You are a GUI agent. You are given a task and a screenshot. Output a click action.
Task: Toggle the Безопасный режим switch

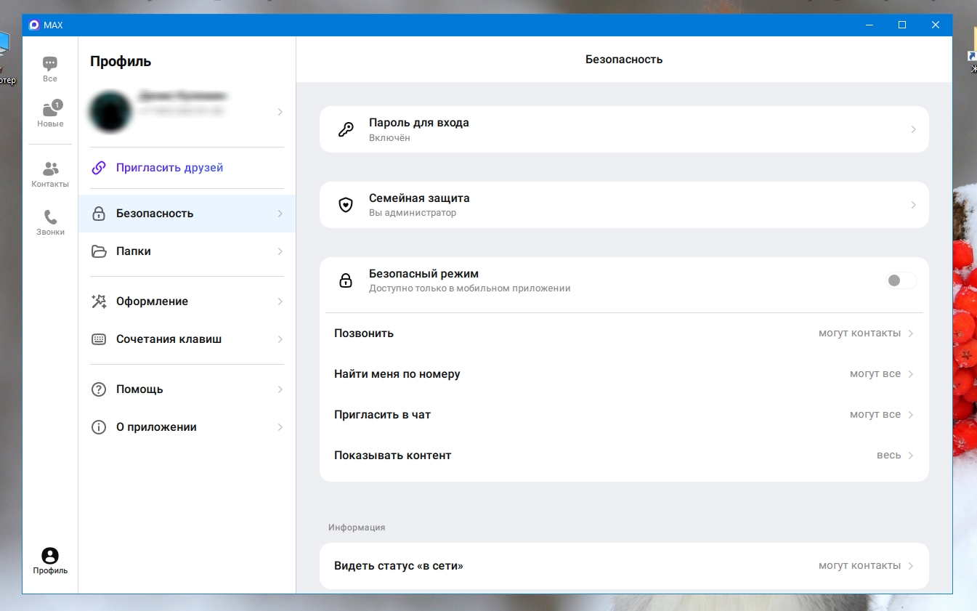pos(901,280)
